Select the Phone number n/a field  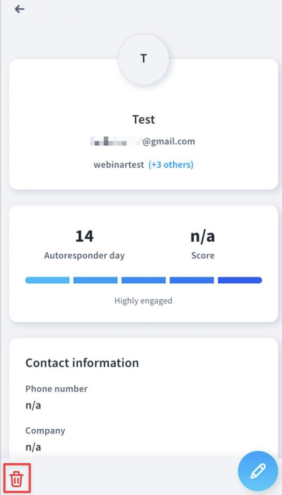143,397
